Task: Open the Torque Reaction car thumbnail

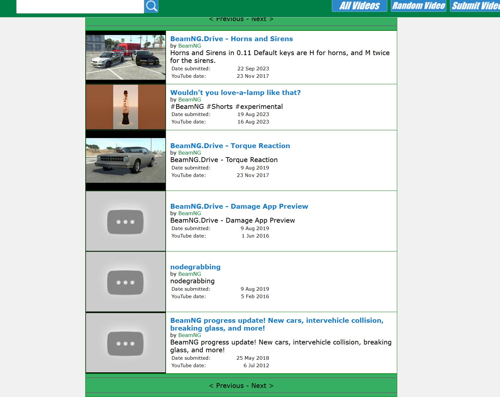Action: (126, 160)
